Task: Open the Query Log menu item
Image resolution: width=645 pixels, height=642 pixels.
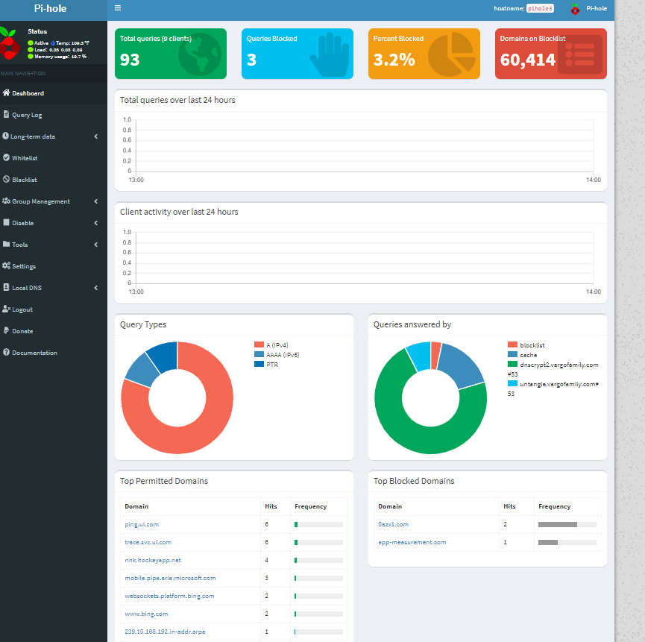Action: point(54,115)
